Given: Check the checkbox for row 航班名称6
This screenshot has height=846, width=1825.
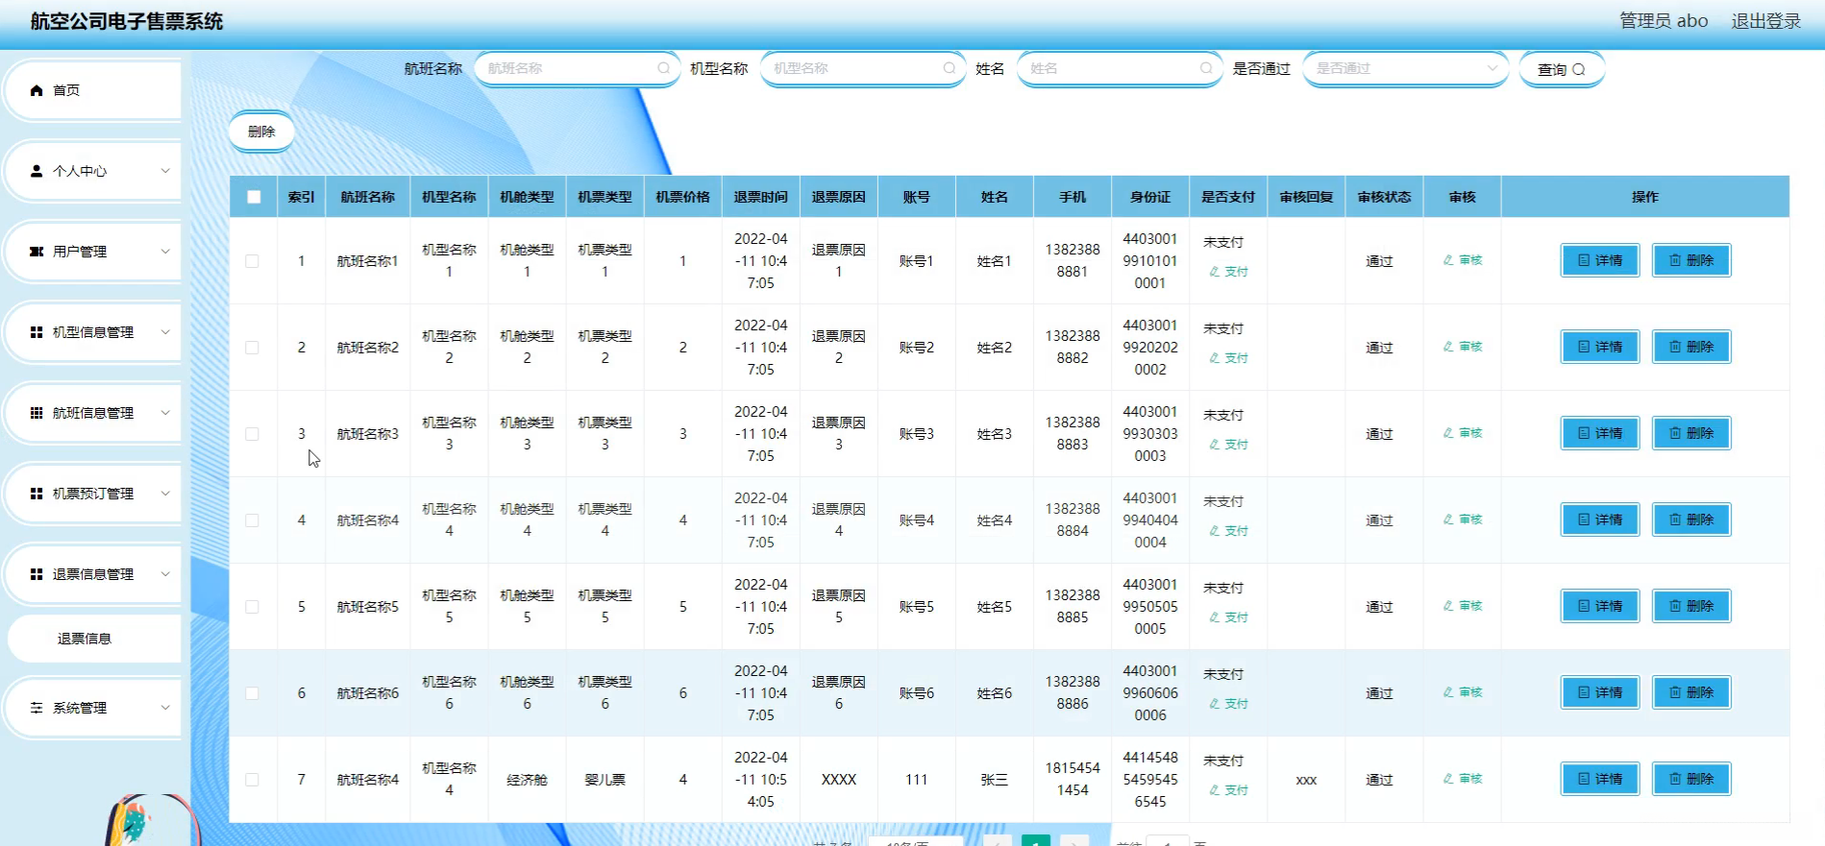Looking at the screenshot, I should point(252,693).
